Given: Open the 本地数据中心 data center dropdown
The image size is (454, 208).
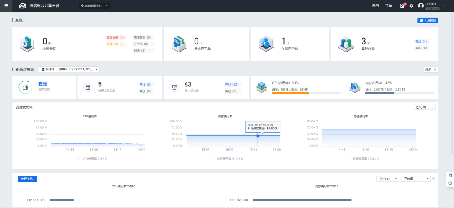Looking at the screenshot, I should (x=94, y=6).
